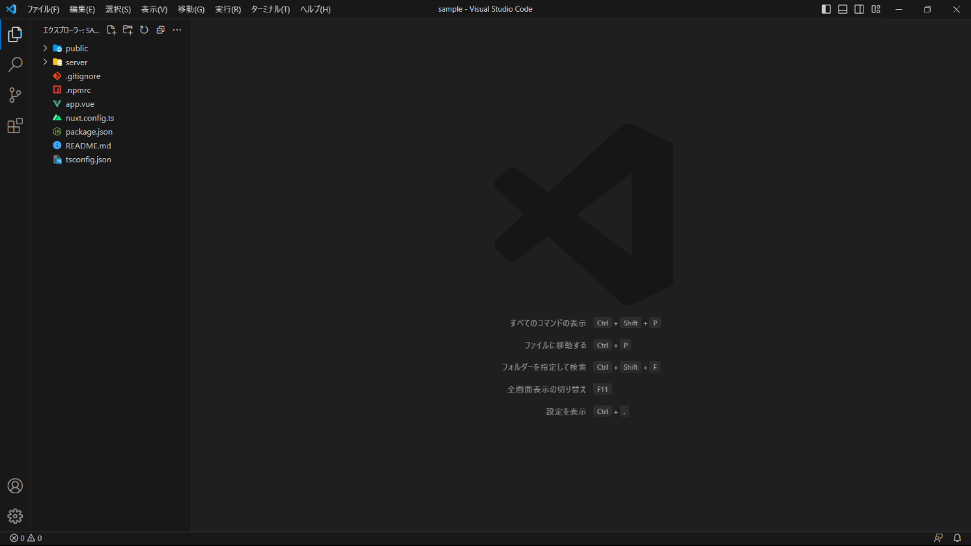Click the F11 key label
The height and width of the screenshot is (546, 971).
tap(603, 389)
